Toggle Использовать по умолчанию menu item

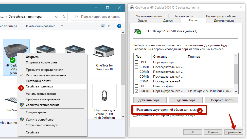point(52,75)
